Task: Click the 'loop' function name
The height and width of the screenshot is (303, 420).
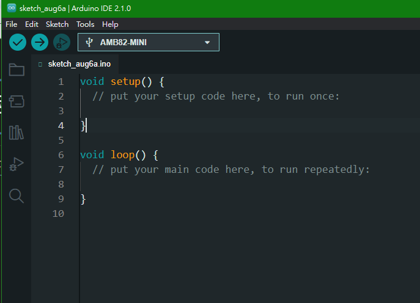Action: pos(122,155)
